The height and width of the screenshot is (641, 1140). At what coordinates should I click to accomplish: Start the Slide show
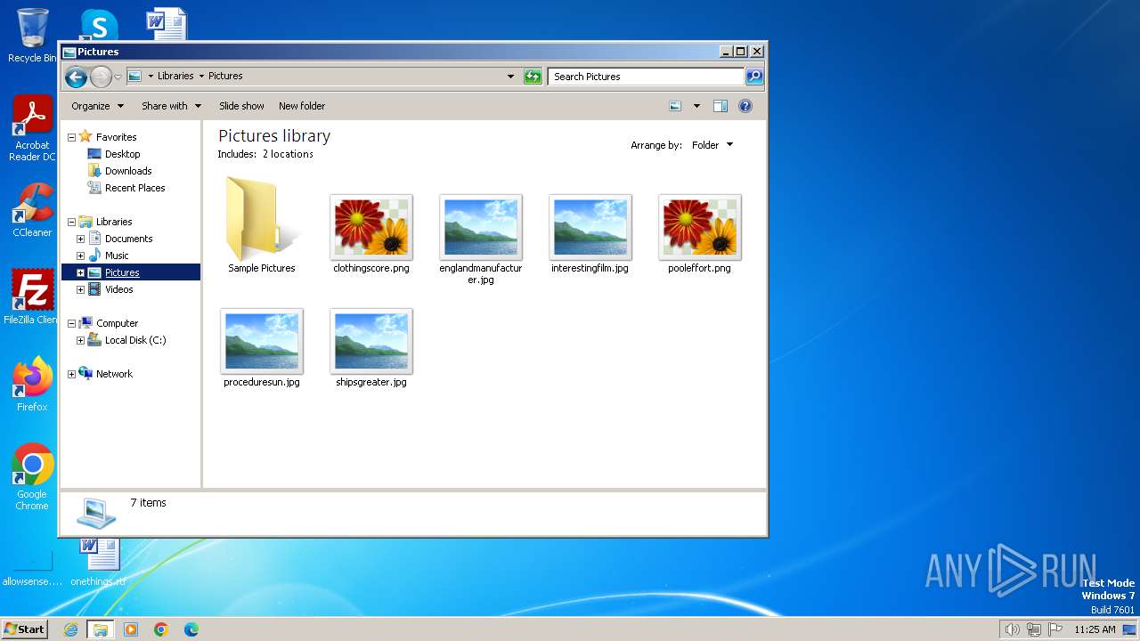(241, 106)
